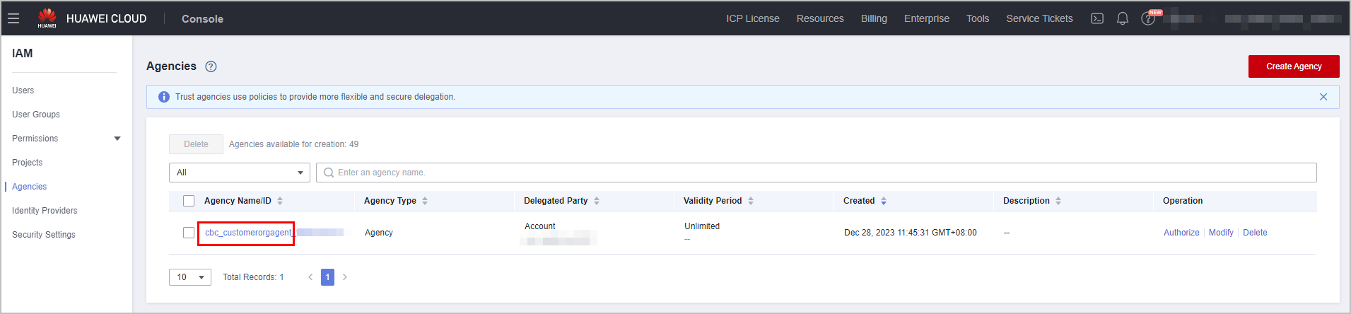Open the All filter dropdown

(x=240, y=173)
